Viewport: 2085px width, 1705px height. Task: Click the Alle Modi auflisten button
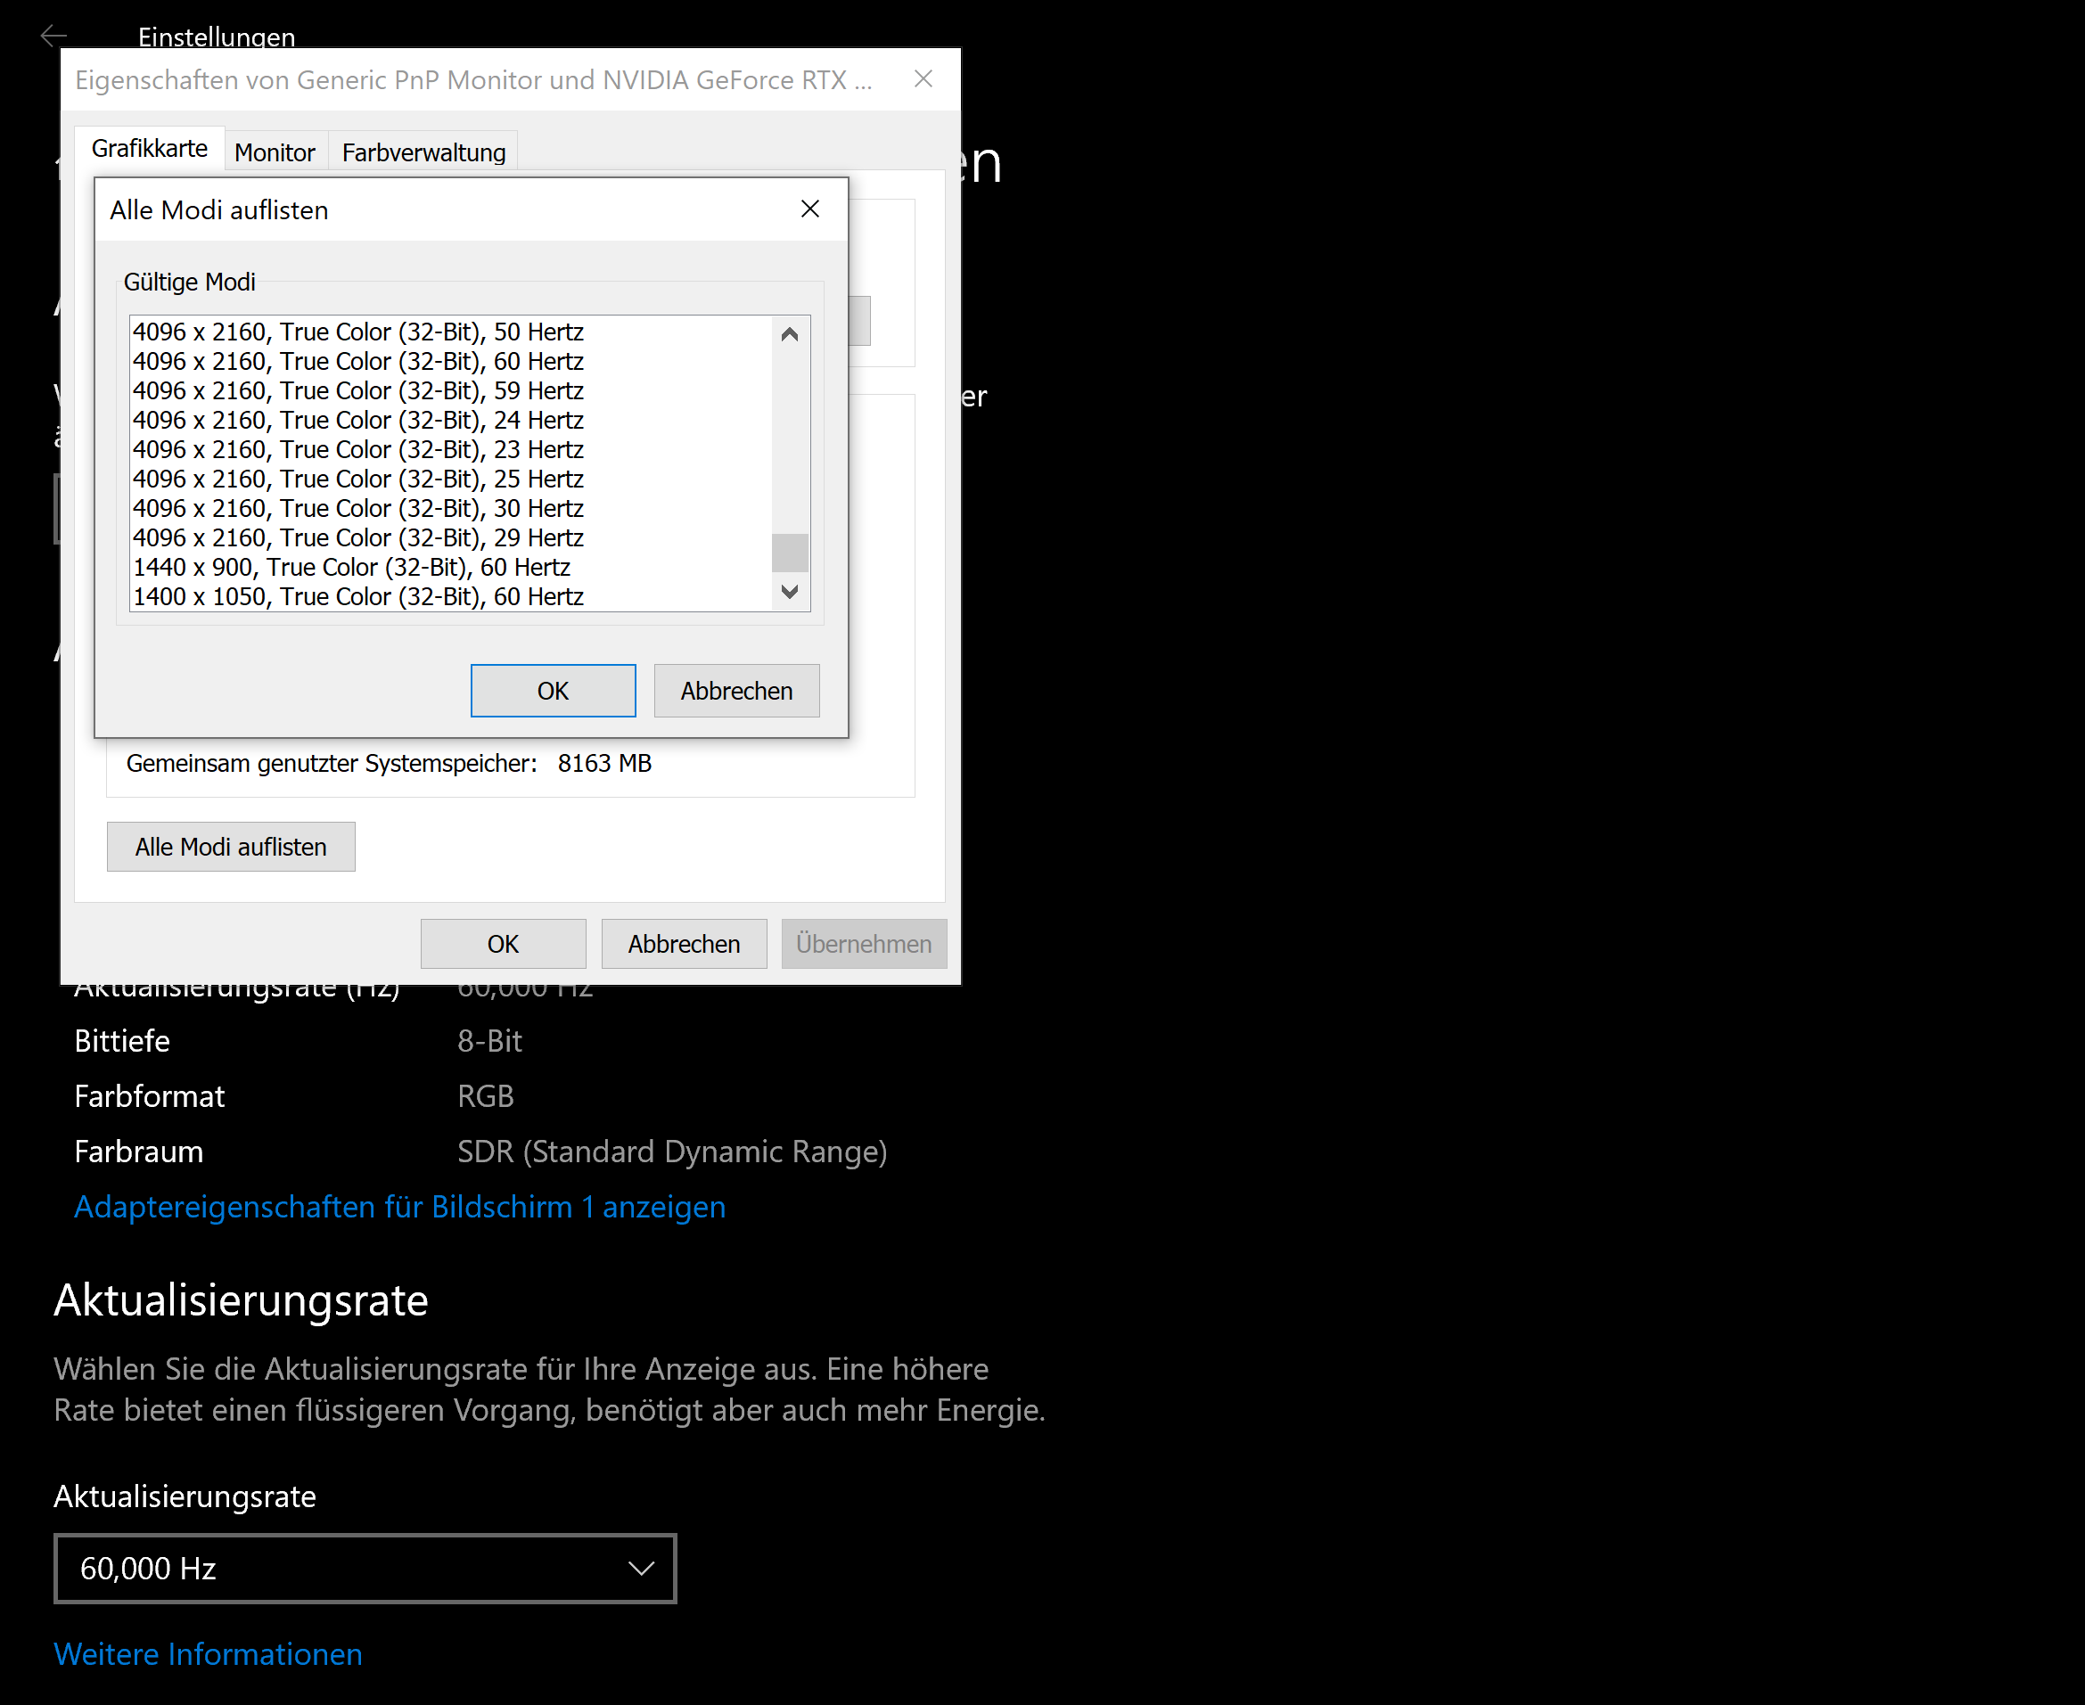(x=231, y=847)
